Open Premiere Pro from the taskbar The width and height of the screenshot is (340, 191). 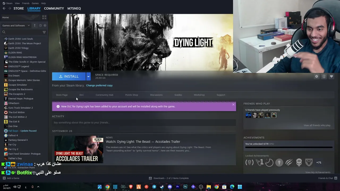[177, 187]
